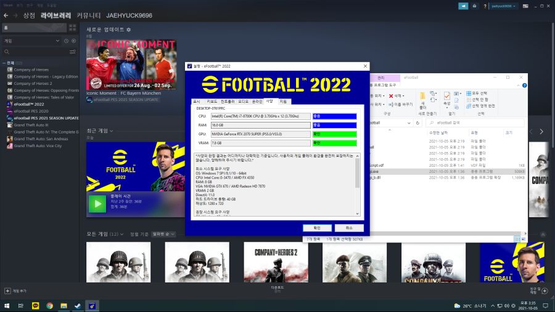Click the VRAM green rating bar
This screenshot has width=555, height=312.
pos(334,143)
